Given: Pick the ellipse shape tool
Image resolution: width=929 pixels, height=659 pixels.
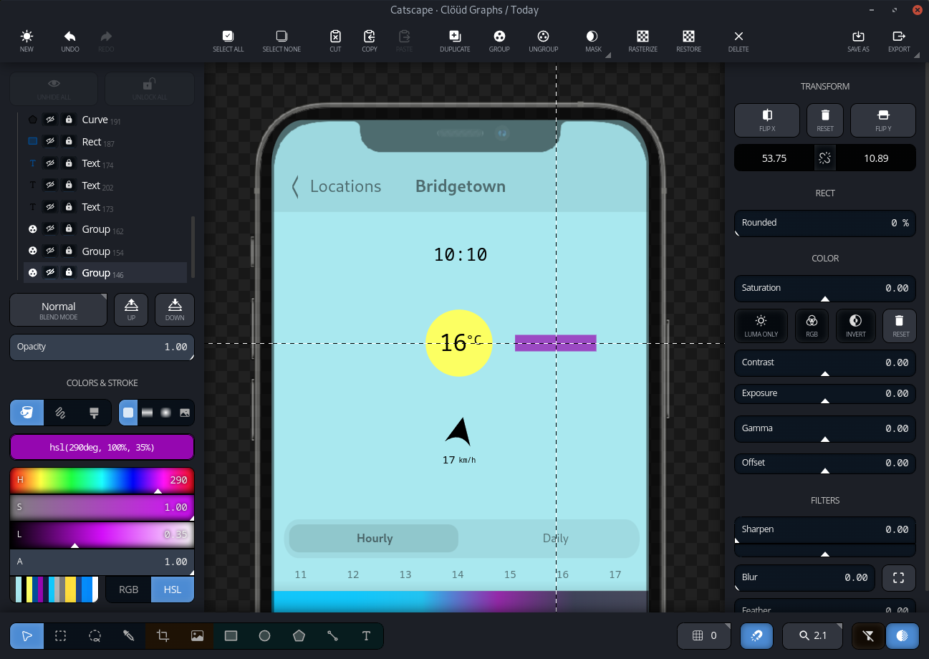Looking at the screenshot, I should pyautogui.click(x=265, y=636).
